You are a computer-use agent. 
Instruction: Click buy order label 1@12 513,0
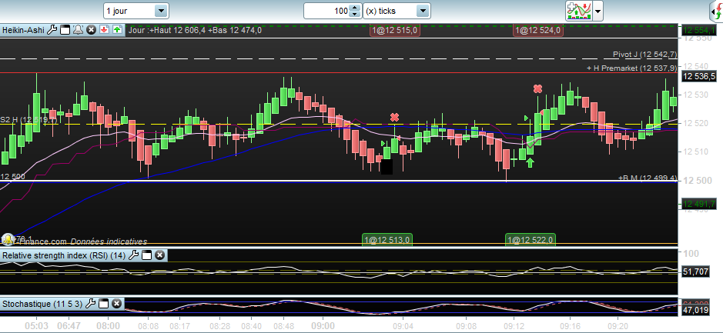(387, 239)
